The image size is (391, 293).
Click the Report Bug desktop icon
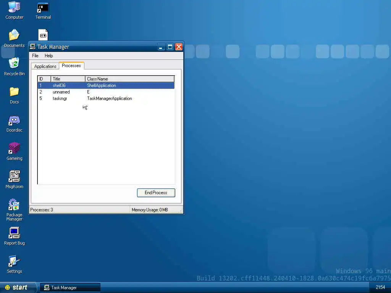click(14, 236)
